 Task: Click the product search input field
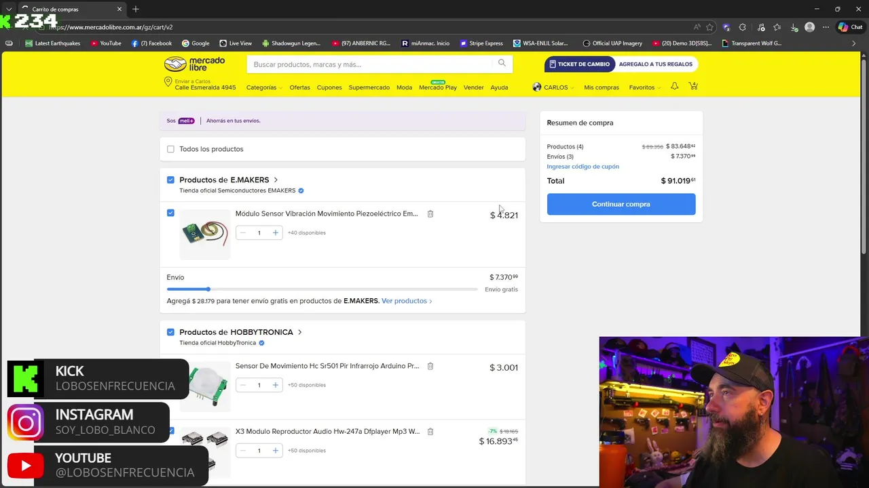click(x=371, y=64)
